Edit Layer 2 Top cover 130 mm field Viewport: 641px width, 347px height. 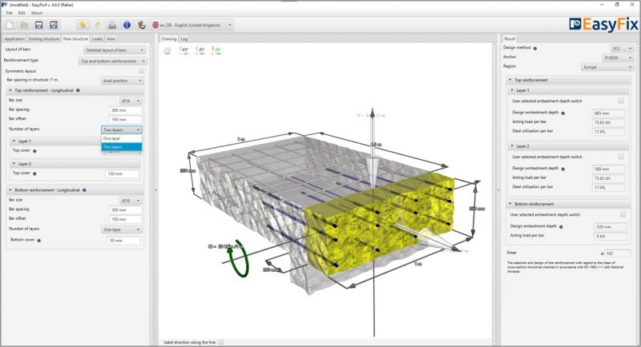pyautogui.click(x=122, y=173)
